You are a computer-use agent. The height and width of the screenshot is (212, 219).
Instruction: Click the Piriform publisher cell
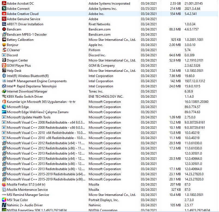(94, 50)
